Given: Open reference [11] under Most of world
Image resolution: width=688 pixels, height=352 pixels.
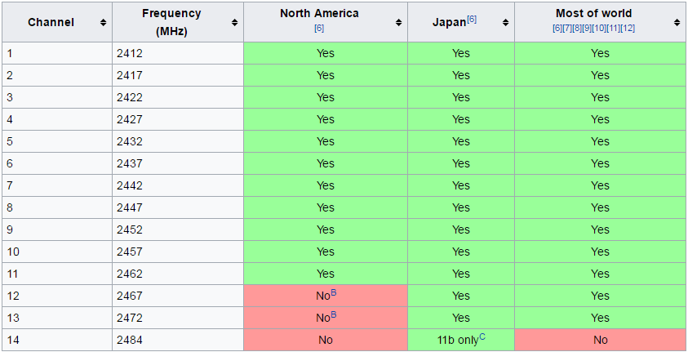Looking at the screenshot, I should point(615,29).
